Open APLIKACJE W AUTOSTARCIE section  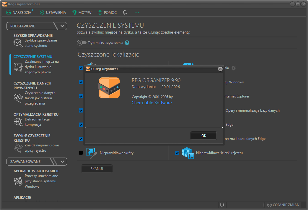coord(36,171)
